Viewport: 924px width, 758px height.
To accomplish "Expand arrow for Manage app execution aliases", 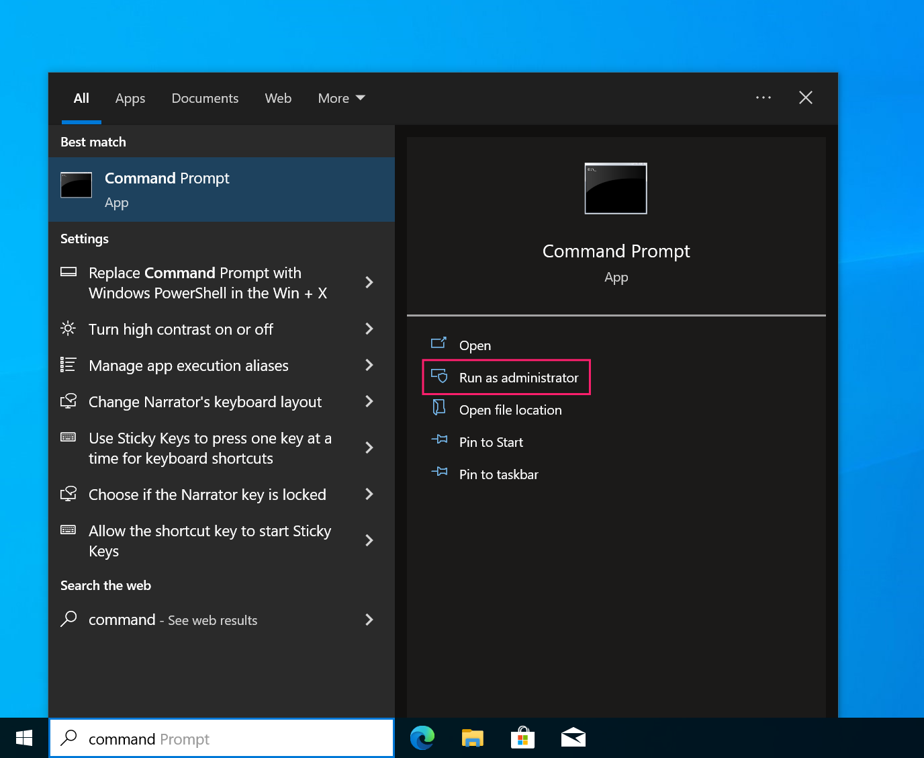I will pyautogui.click(x=369, y=365).
